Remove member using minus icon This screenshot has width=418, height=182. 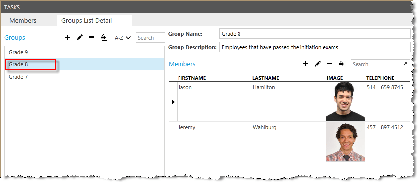[x=330, y=64]
